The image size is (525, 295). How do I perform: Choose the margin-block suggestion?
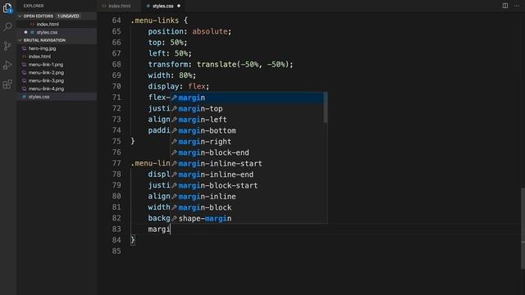(x=247, y=207)
